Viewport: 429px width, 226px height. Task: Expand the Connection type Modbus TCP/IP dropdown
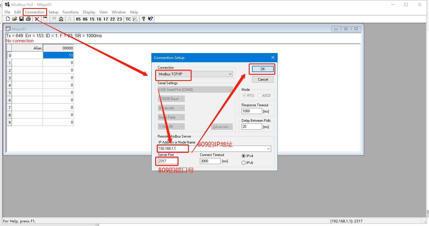coord(230,74)
